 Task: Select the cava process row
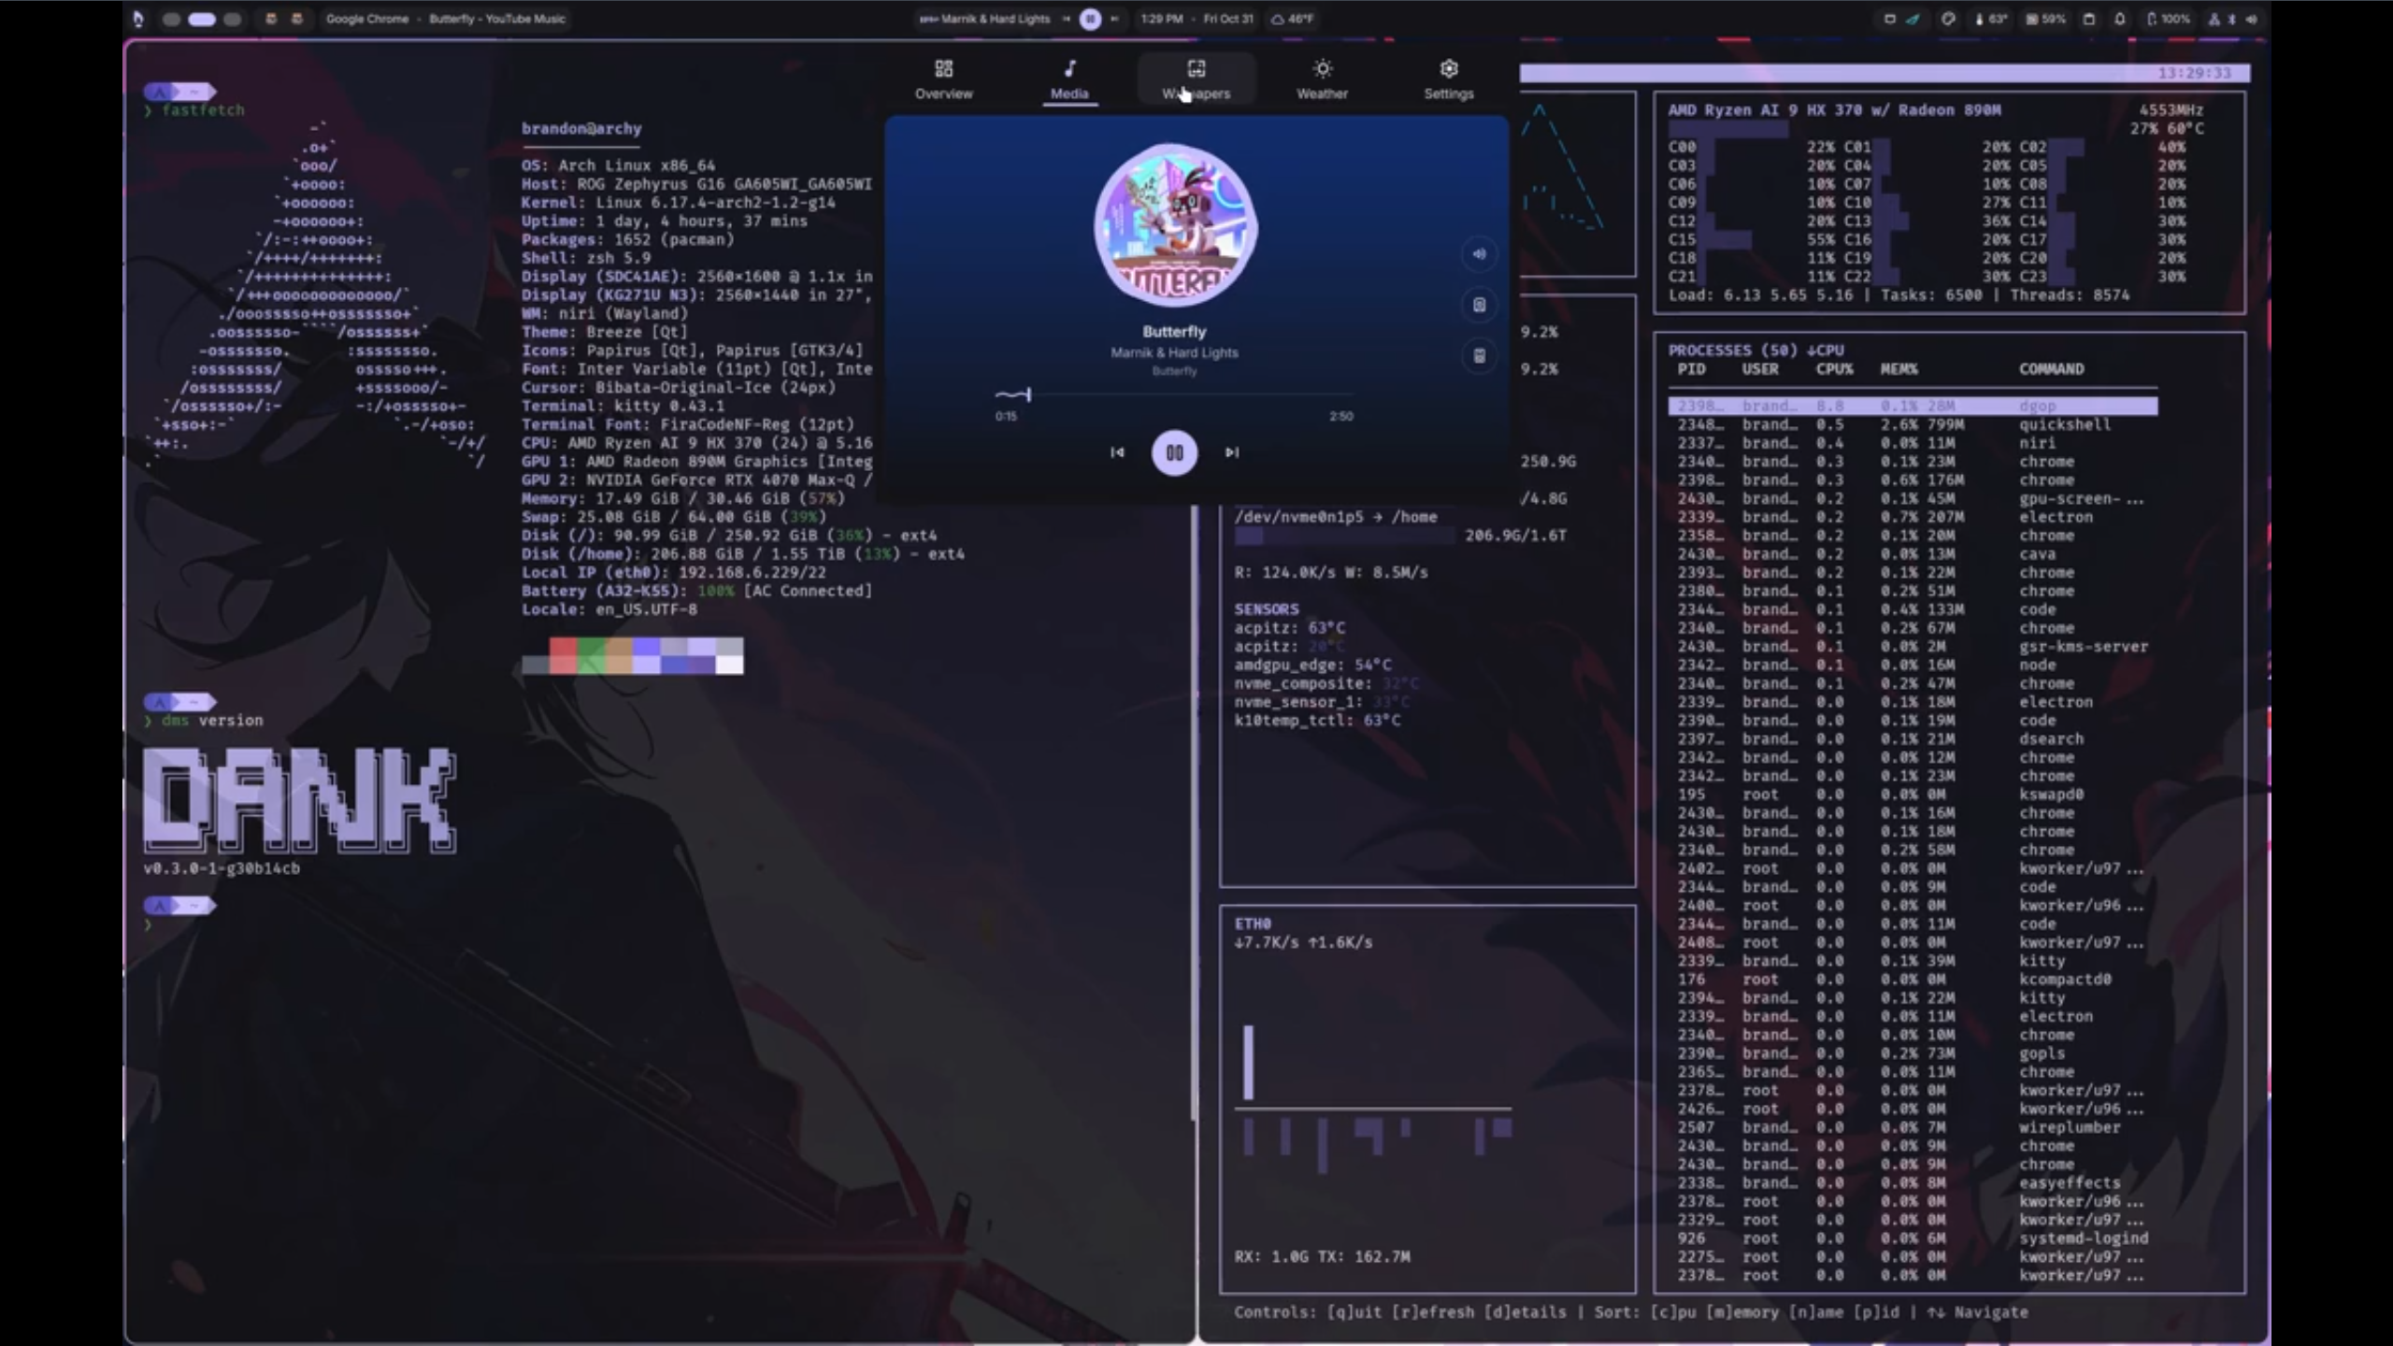click(x=1913, y=554)
